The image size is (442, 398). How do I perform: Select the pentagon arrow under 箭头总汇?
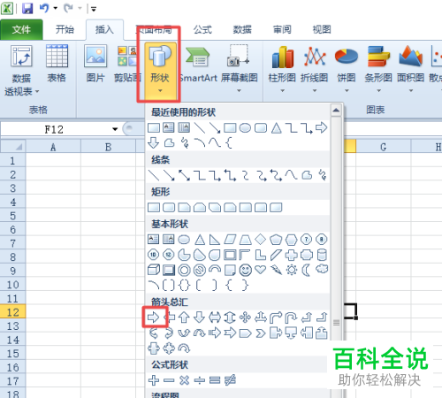coord(245,333)
